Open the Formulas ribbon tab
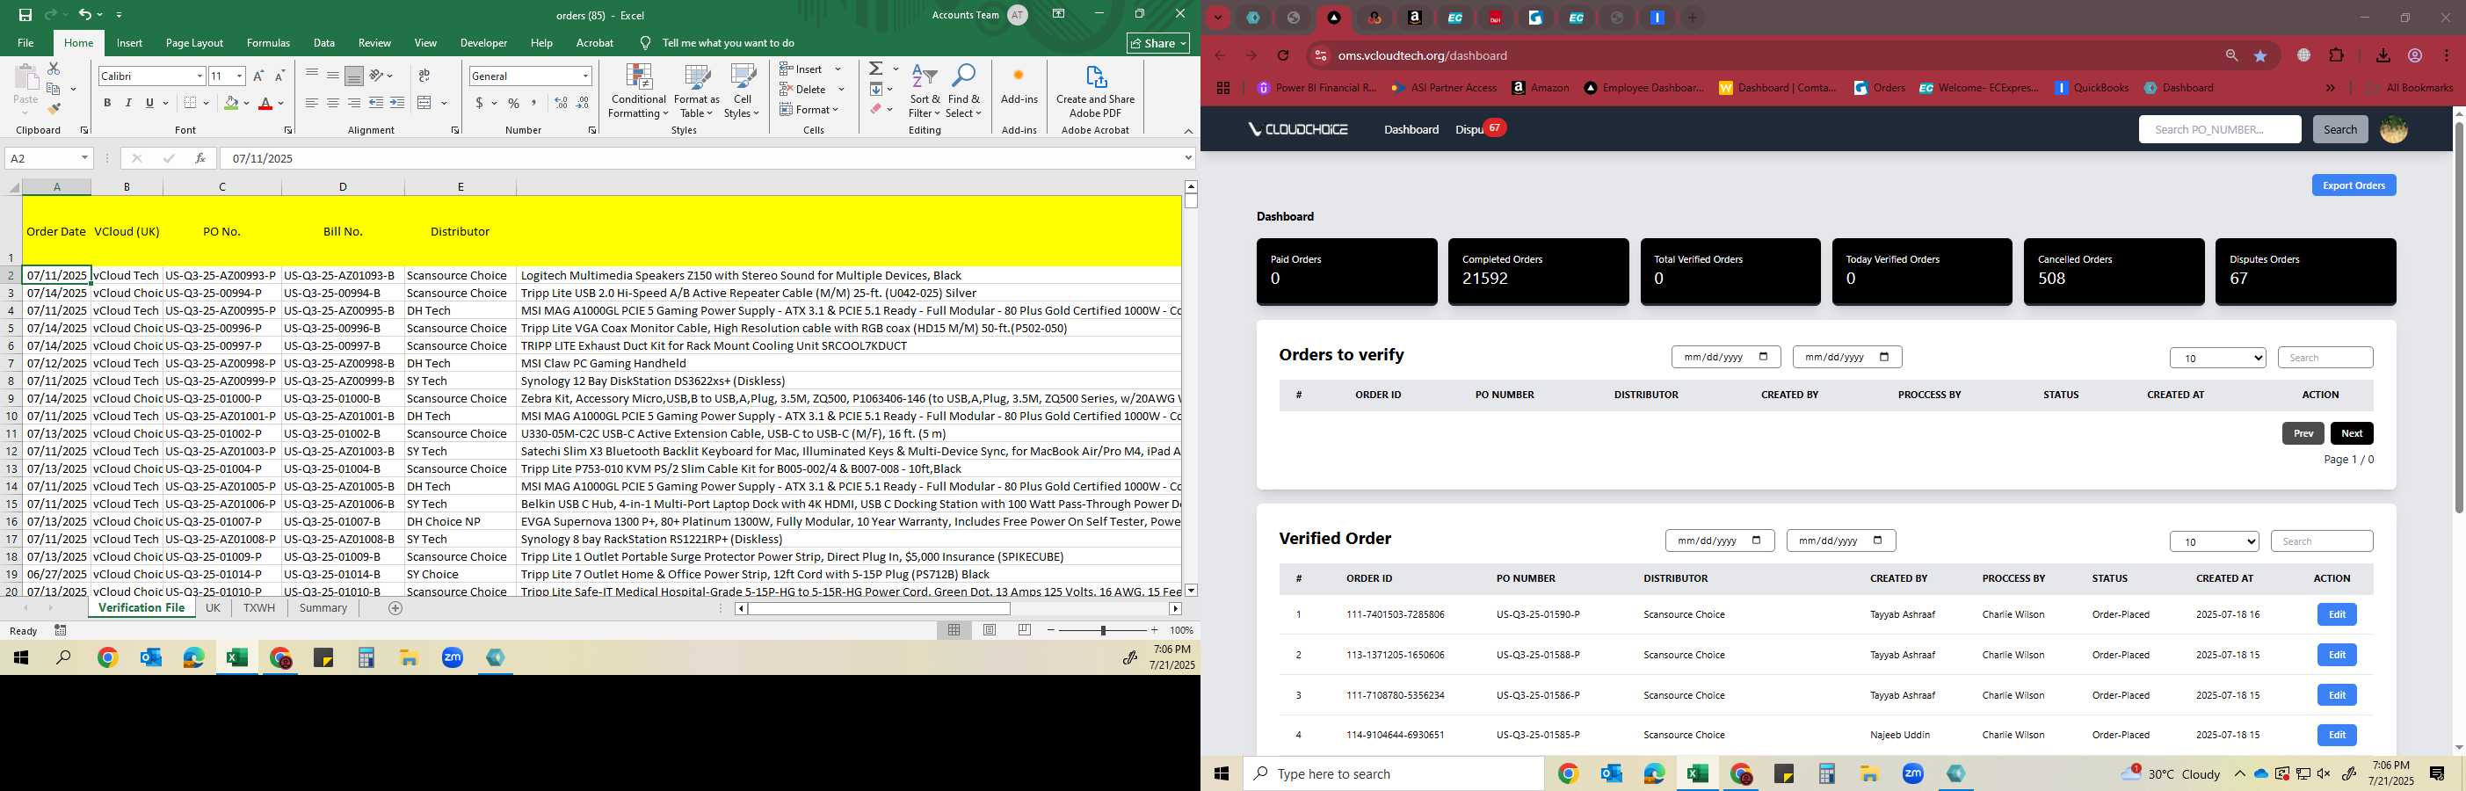The height and width of the screenshot is (791, 2466). (x=268, y=42)
